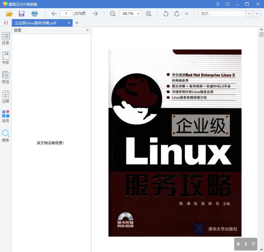Maximize the PDF reader window
The width and height of the screenshot is (264, 252).
click(x=247, y=4)
